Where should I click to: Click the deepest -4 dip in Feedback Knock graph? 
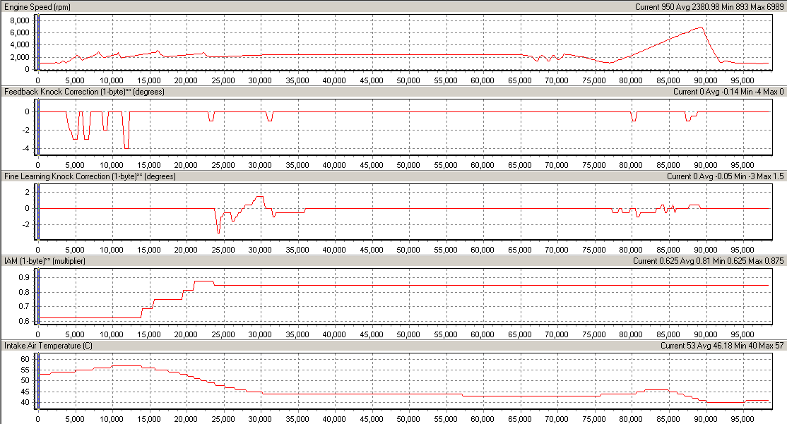coord(126,147)
